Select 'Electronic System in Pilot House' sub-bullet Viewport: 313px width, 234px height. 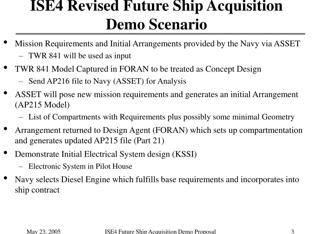(80, 166)
